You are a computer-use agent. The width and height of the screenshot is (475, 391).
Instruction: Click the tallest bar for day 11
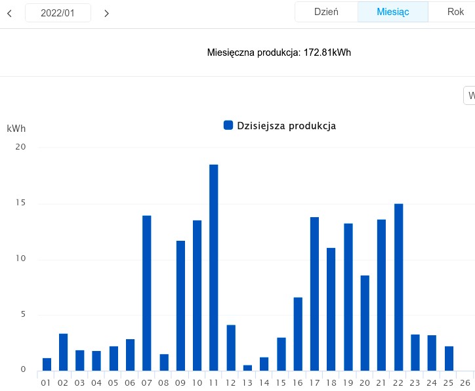click(x=214, y=268)
